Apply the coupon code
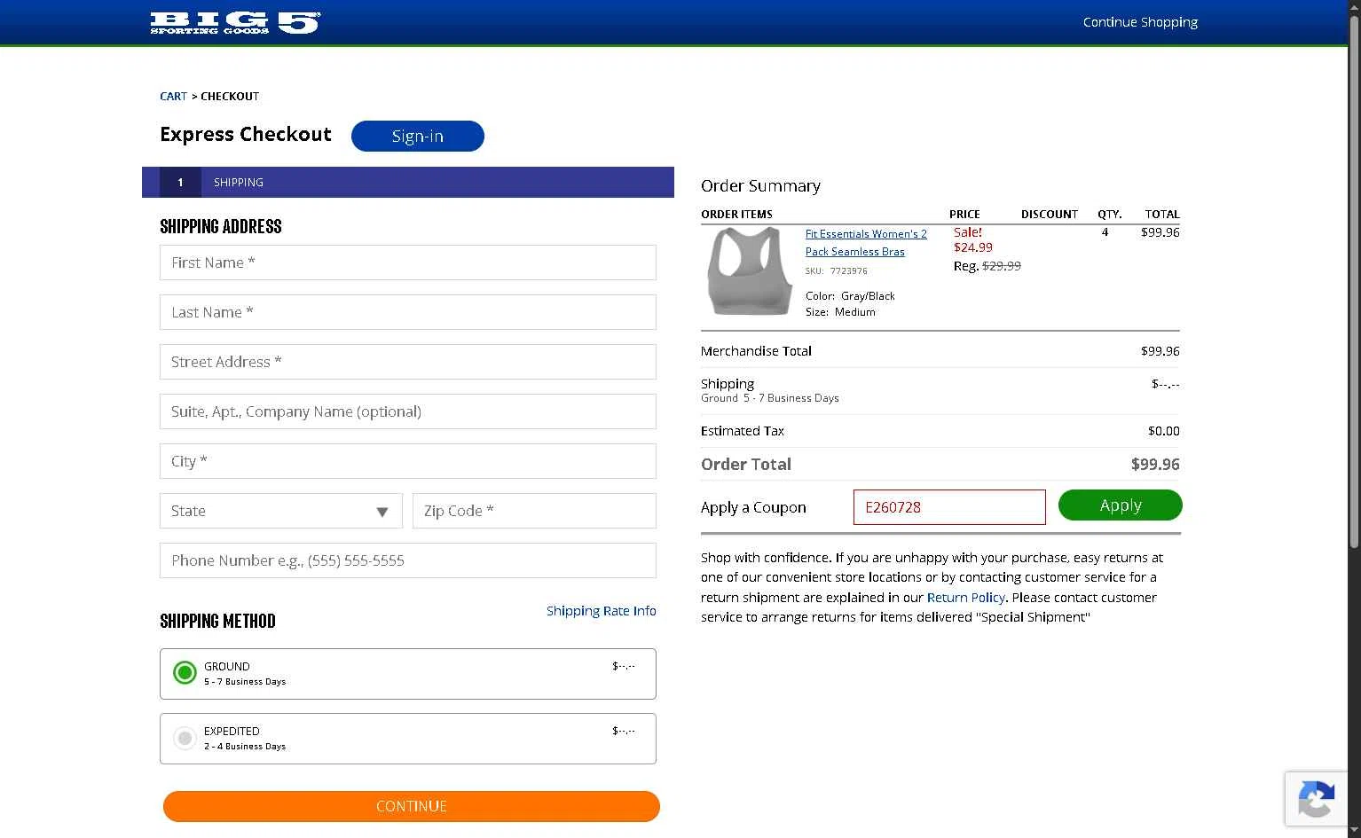1361x838 pixels. click(x=1121, y=505)
